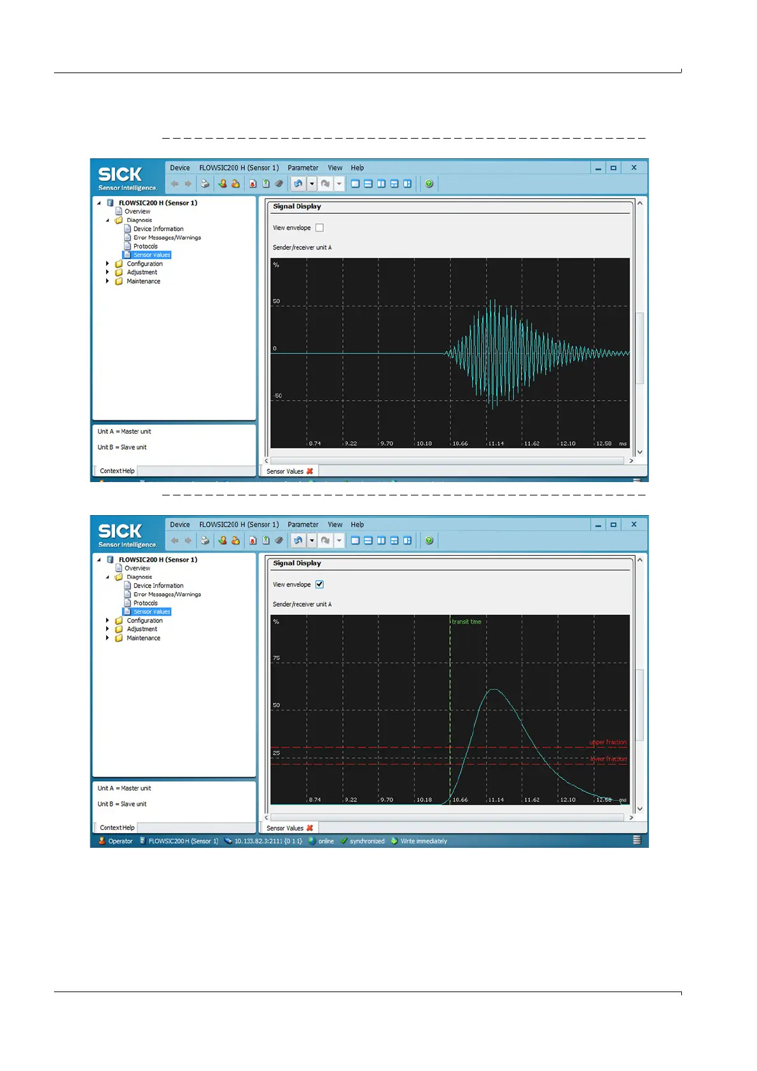Click the Context Help tab in the lower window
The width and height of the screenshot is (757, 1071).
click(x=117, y=827)
